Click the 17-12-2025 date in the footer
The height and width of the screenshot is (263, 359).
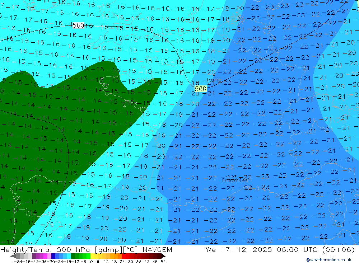click(246, 249)
